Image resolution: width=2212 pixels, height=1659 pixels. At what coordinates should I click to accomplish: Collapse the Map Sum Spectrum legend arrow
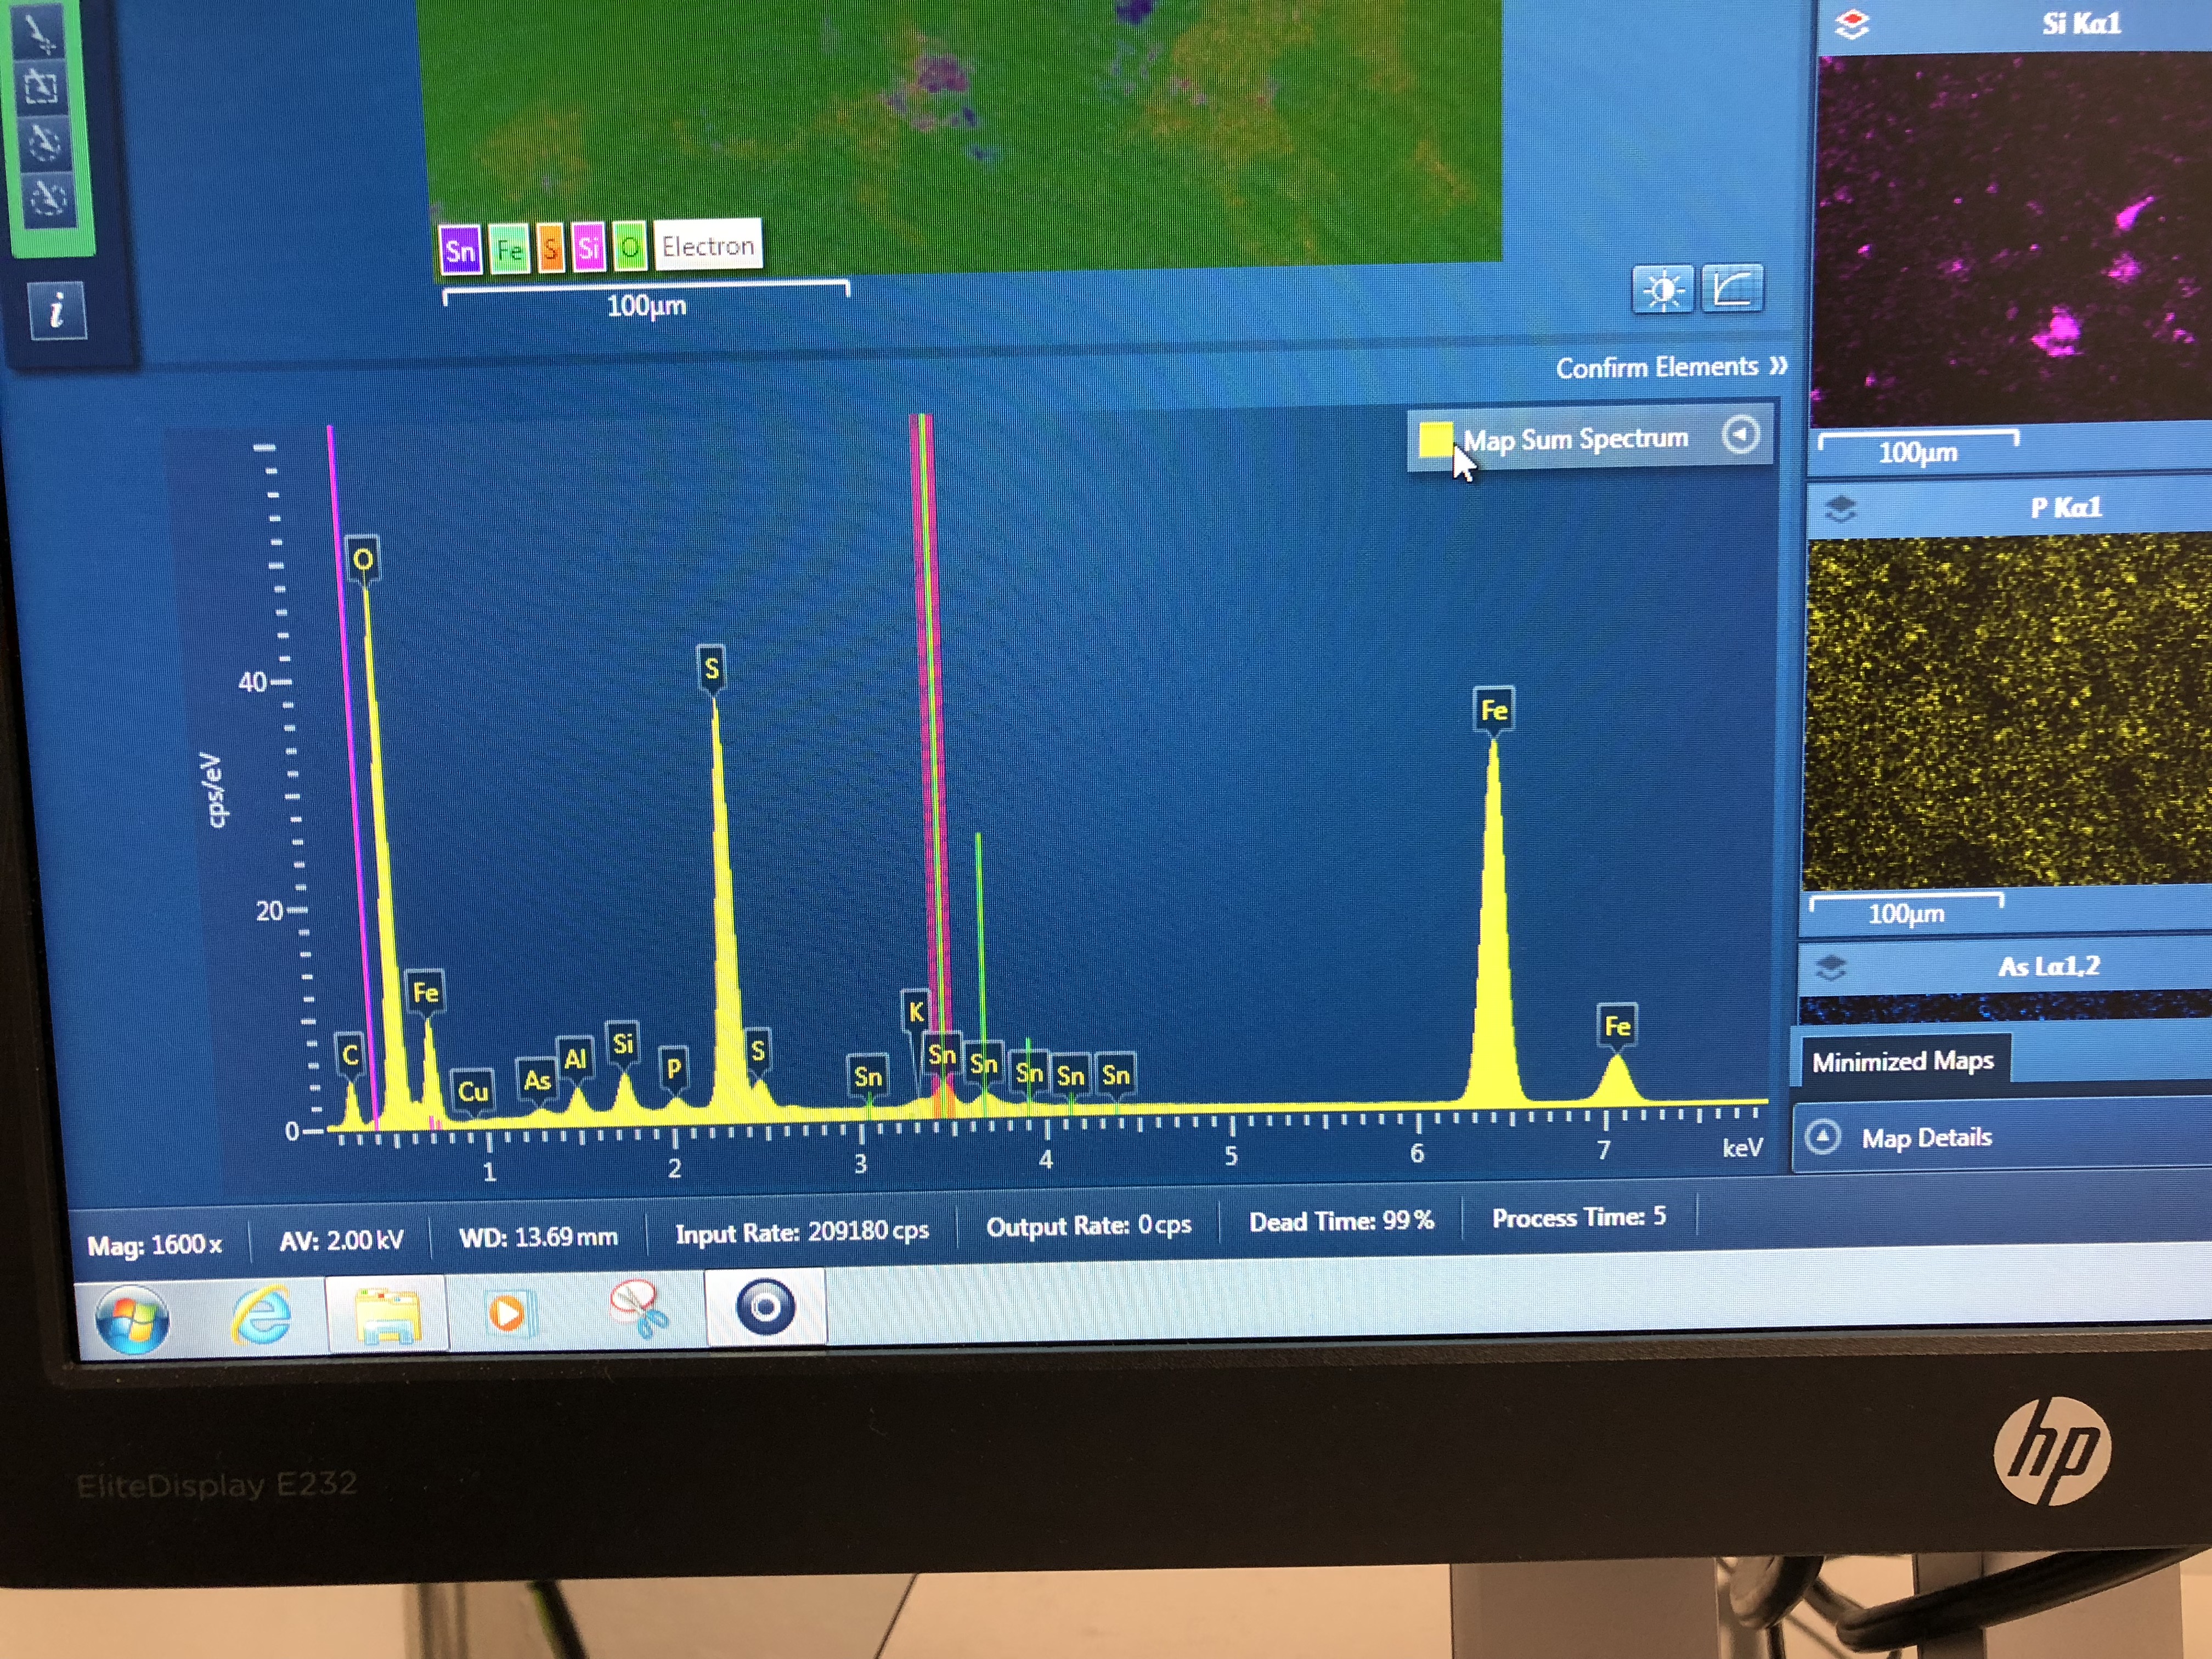(x=1740, y=435)
